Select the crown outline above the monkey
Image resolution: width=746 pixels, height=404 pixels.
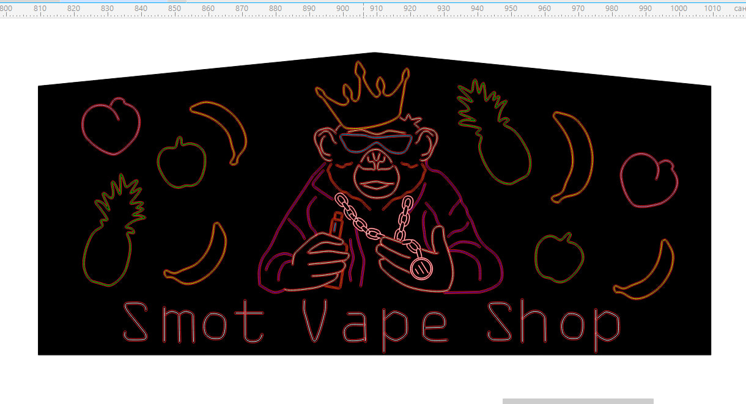[362, 95]
